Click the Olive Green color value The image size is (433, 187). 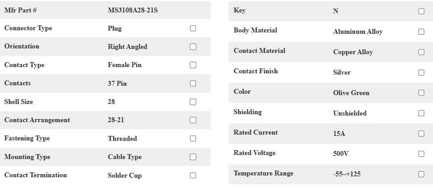pyautogui.click(x=351, y=93)
